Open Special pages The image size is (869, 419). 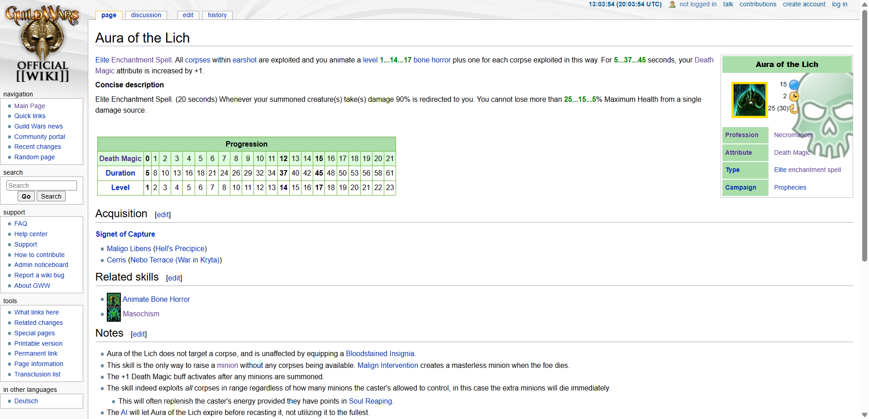pyautogui.click(x=34, y=333)
